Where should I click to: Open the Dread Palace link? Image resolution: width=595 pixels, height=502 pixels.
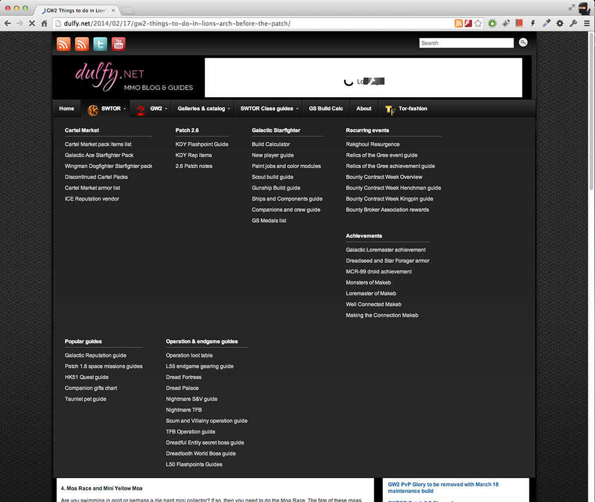(x=182, y=388)
